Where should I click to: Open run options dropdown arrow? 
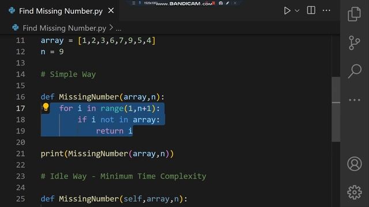(x=297, y=11)
